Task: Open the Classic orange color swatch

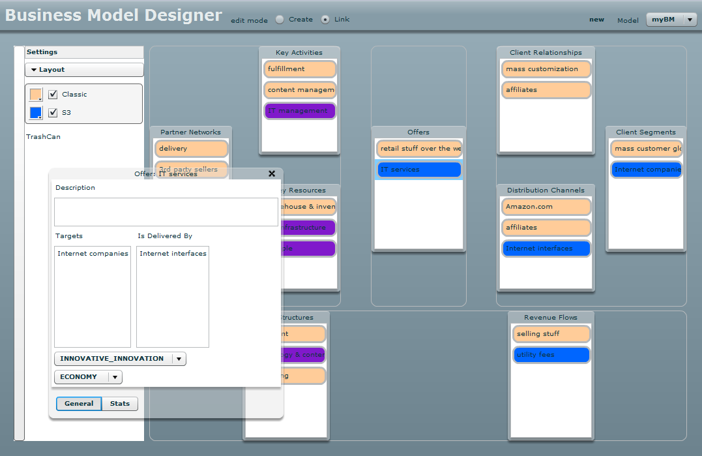Action: click(x=36, y=95)
